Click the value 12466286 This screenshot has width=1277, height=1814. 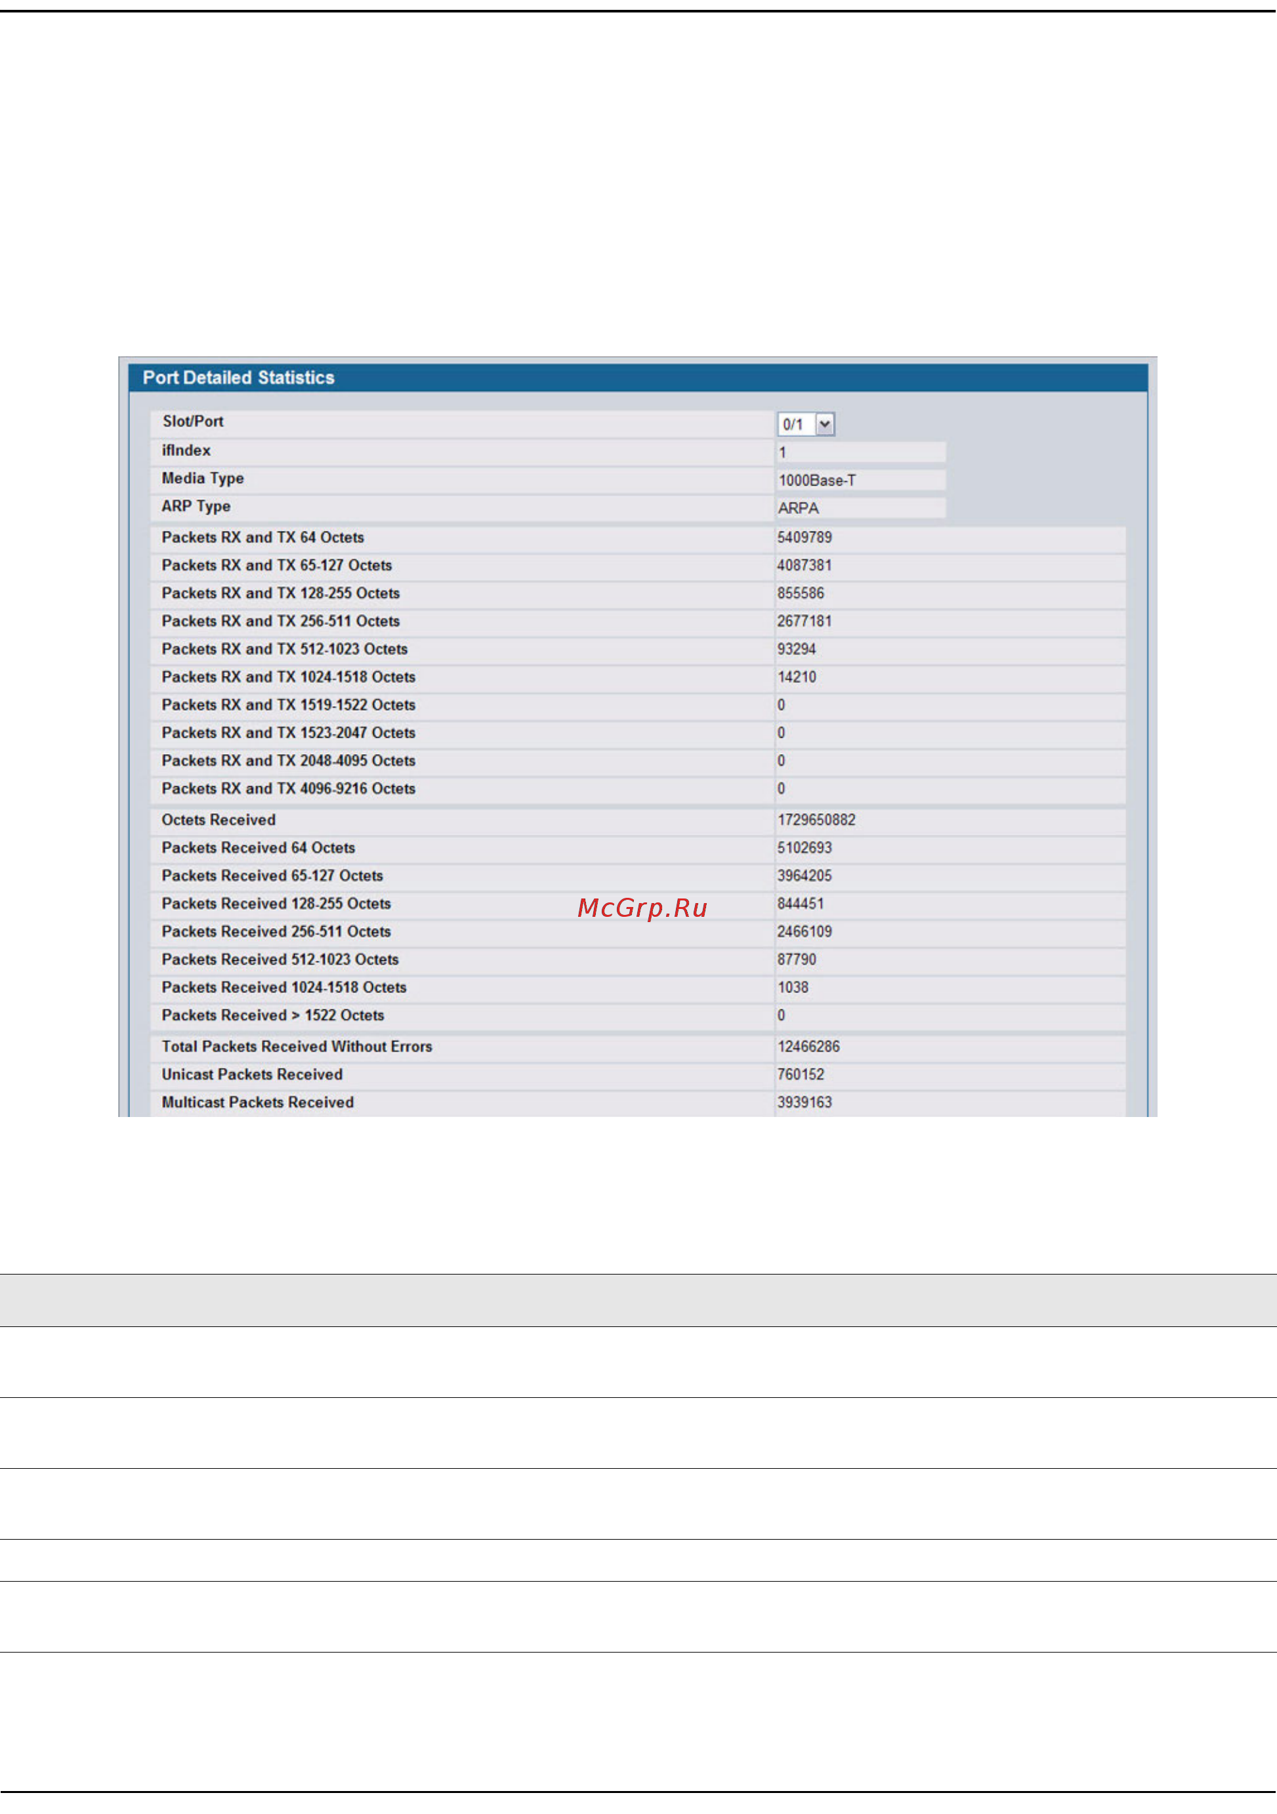tap(808, 1047)
